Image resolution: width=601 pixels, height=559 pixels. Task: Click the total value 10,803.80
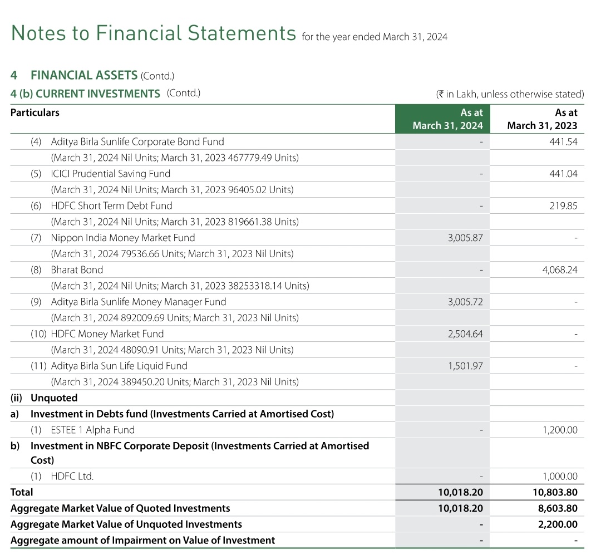[555, 492]
